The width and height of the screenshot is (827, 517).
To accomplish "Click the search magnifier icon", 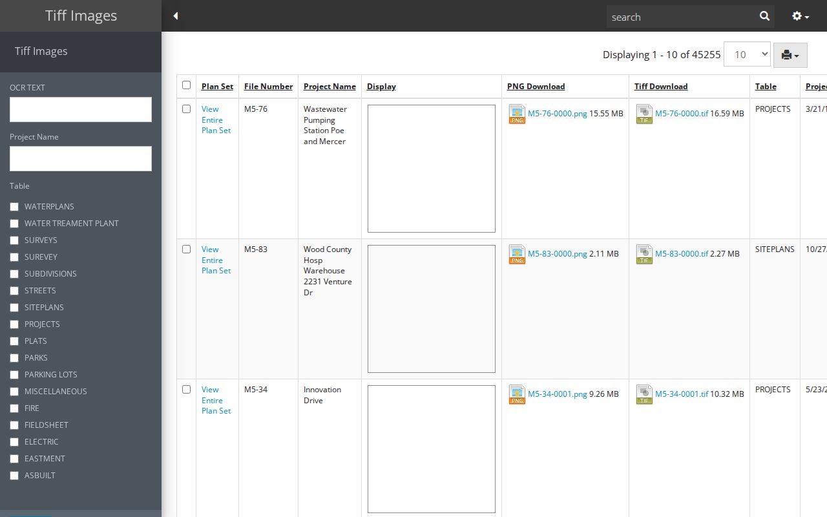I will pyautogui.click(x=764, y=17).
